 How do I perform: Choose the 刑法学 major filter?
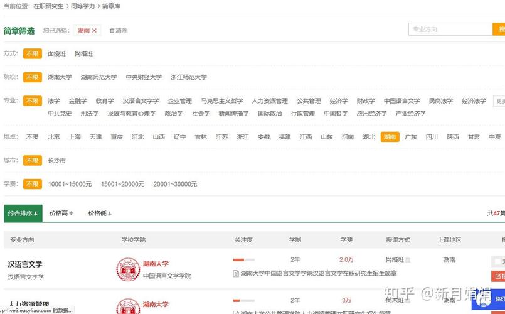point(90,114)
